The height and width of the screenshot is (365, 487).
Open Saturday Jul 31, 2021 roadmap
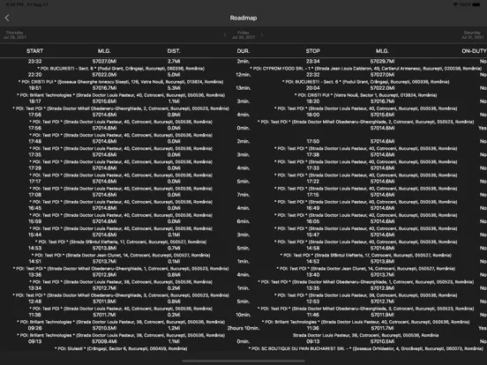tap(472, 34)
